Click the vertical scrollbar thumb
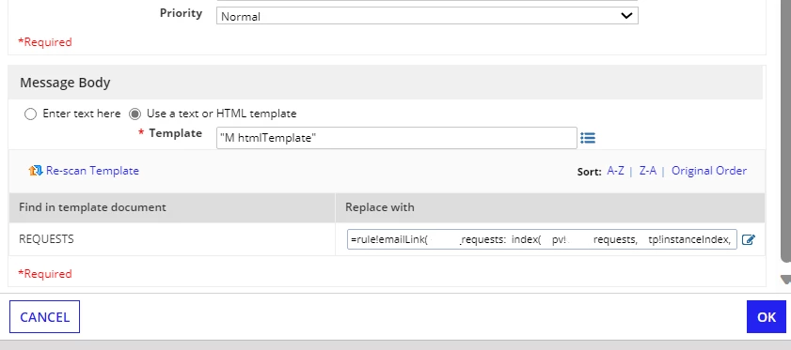 (785, 131)
